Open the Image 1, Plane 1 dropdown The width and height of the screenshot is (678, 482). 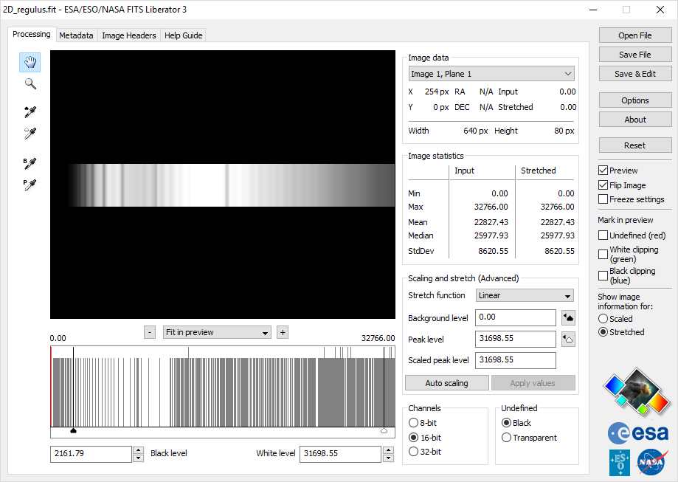(x=491, y=74)
